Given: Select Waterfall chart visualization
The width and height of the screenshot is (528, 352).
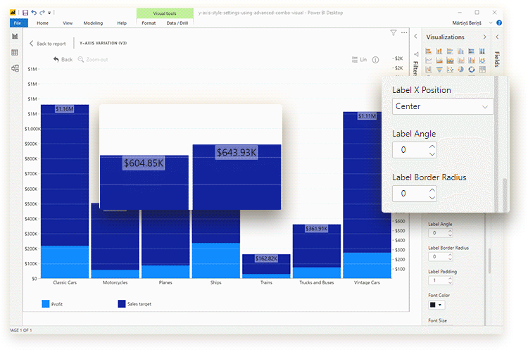Looking at the screenshot, I should 428,70.
